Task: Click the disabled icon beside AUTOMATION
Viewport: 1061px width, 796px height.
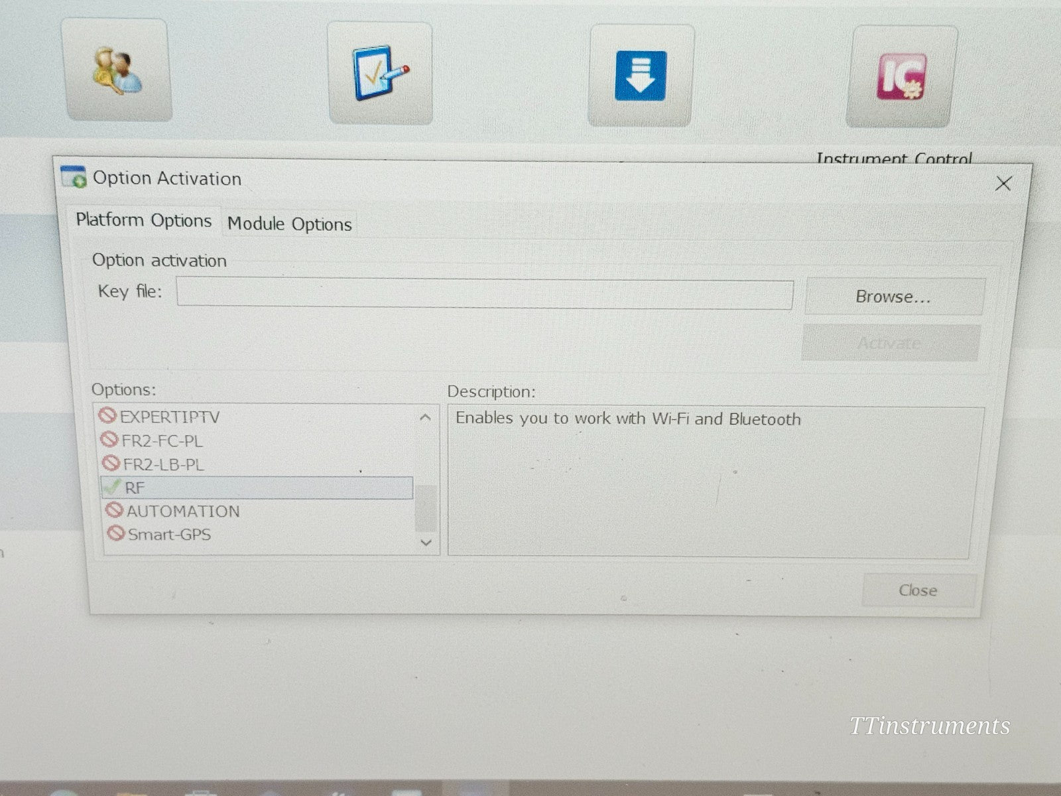Action: (115, 510)
